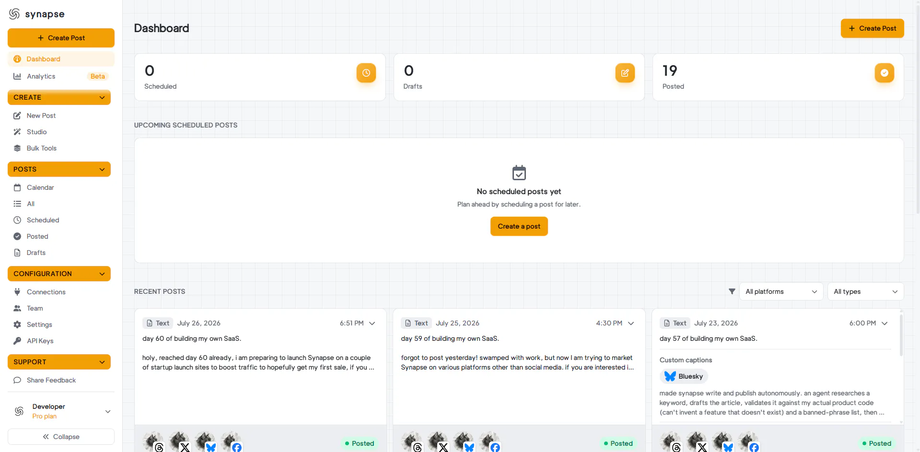Click the Threads avatar on July 26 post
Image resolution: width=920 pixels, height=452 pixels.
pyautogui.click(x=153, y=441)
